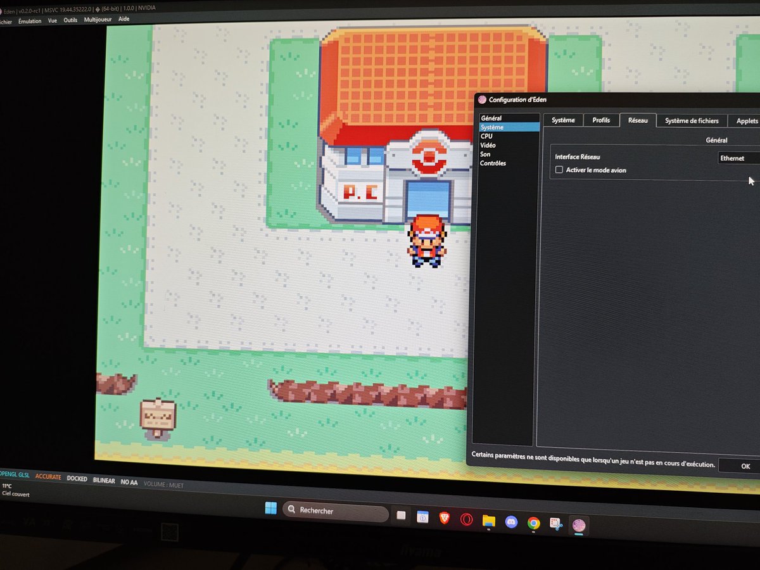The width and height of the screenshot is (760, 570).
Task: Click the Rechercher search box on taskbar
Action: point(336,512)
